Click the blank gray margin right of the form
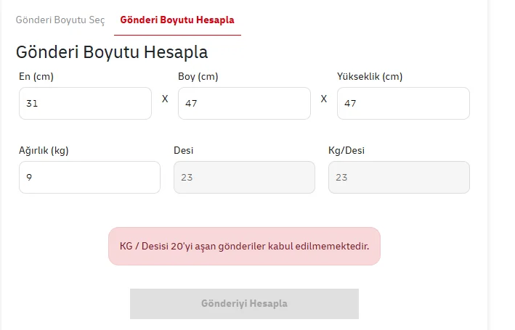 pos(501,164)
